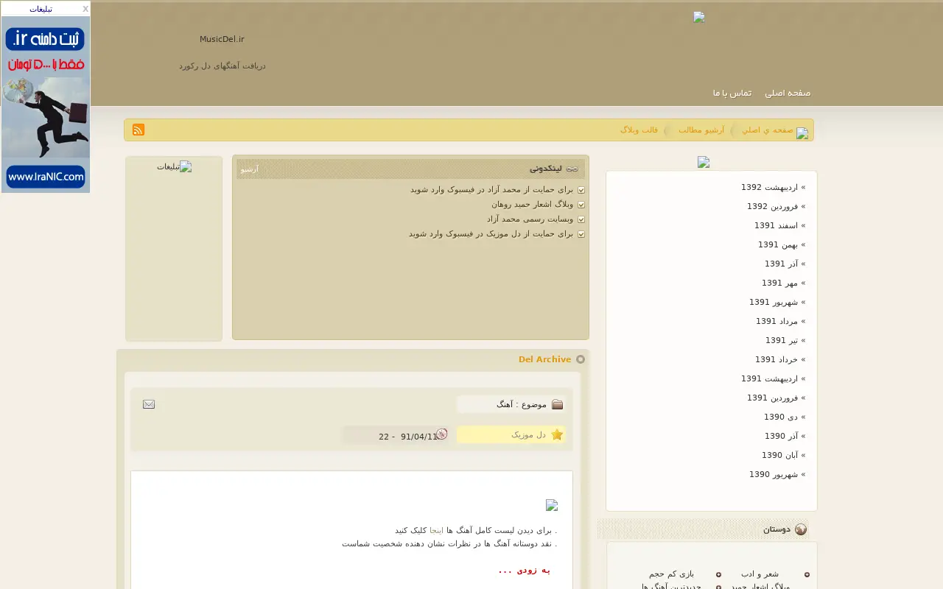This screenshot has width=943, height=589.
Task: Click check mark beside برای حمایت از محمد آزاد
Action: [581, 190]
